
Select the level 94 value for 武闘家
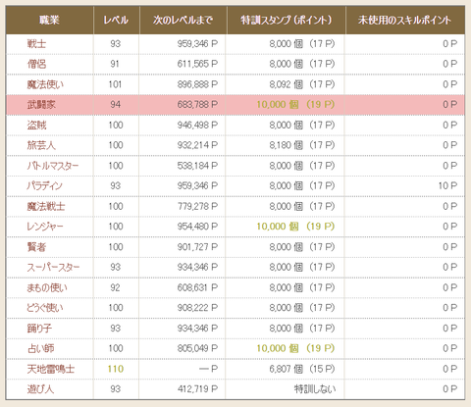[116, 105]
